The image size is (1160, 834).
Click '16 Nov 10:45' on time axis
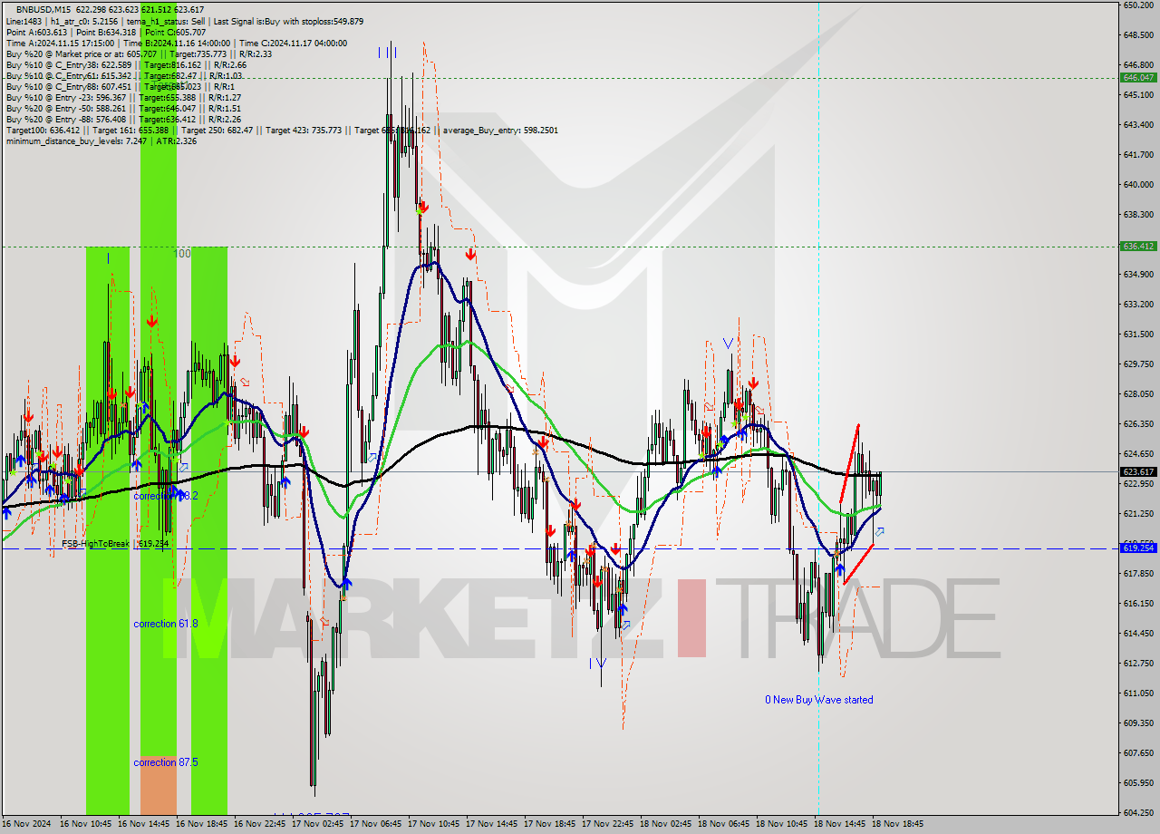85,824
